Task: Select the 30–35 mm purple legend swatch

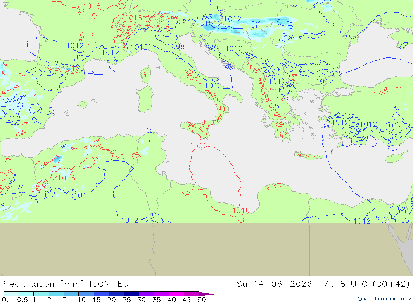Action: (x=146, y=294)
